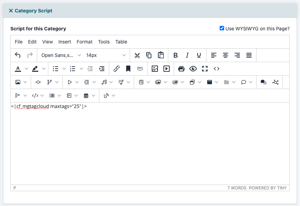
Task: Open the Format menu
Action: click(84, 42)
